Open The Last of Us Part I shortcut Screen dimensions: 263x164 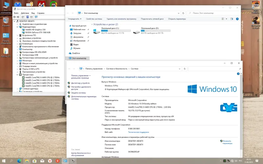pos(256,23)
